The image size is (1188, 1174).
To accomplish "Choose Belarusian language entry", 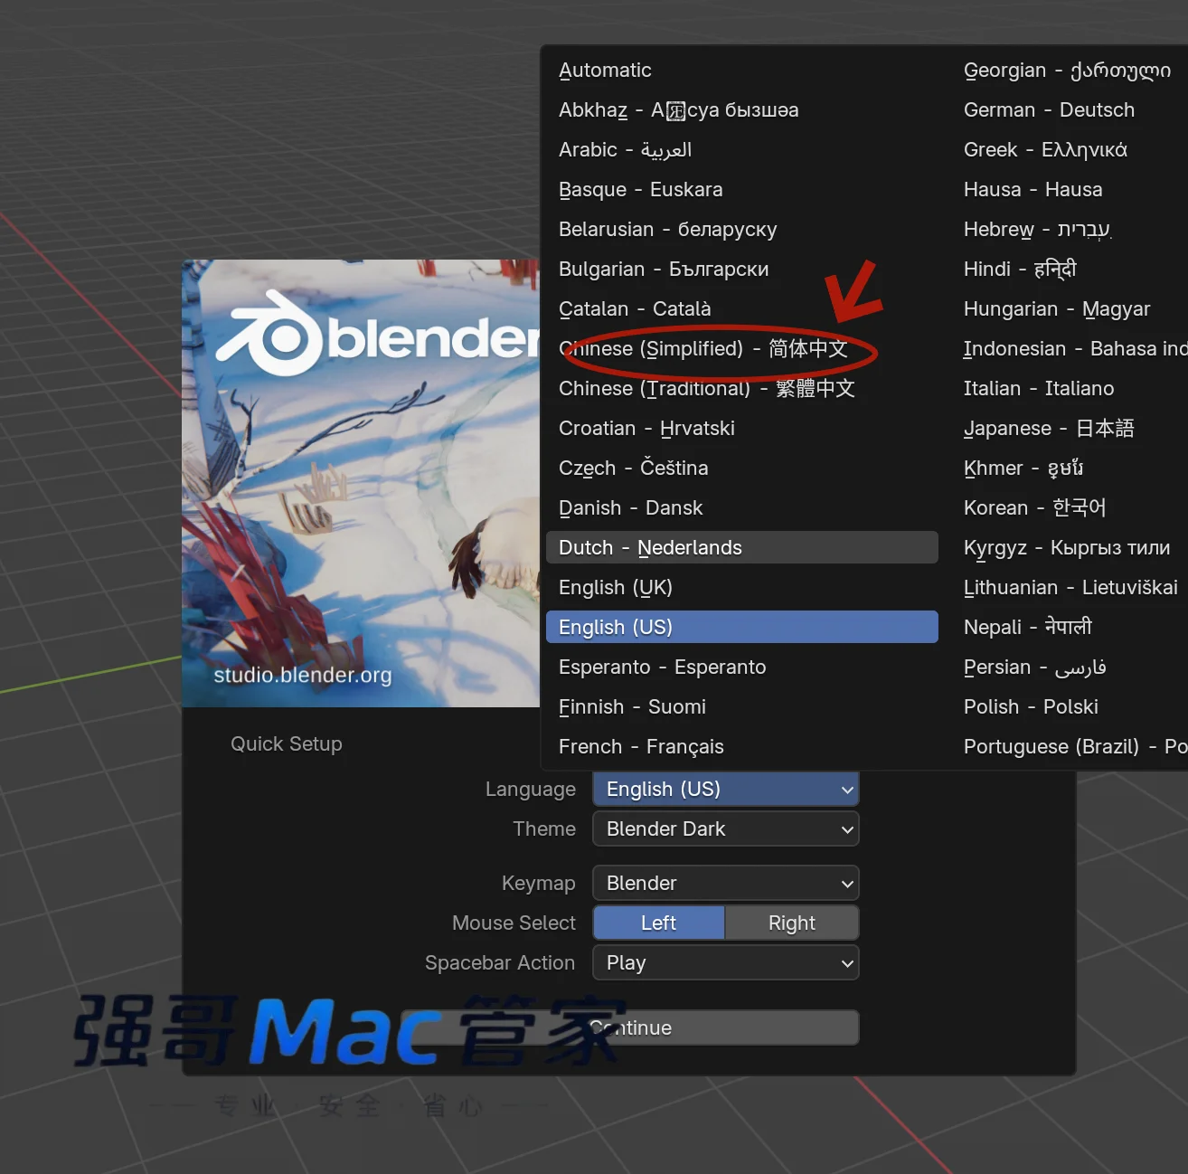I will pyautogui.click(x=741, y=229).
